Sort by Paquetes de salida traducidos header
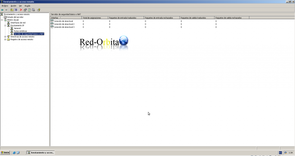 click(x=197, y=18)
